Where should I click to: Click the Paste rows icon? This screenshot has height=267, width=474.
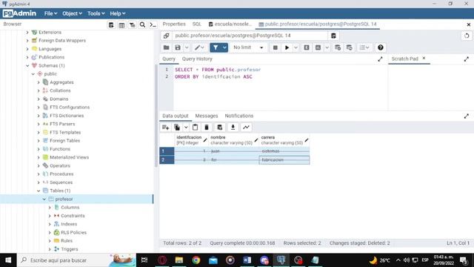[195, 128]
